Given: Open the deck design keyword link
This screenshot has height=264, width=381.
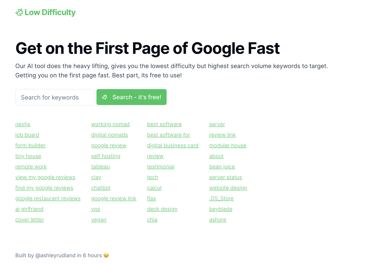Looking at the screenshot, I should click(x=162, y=209).
